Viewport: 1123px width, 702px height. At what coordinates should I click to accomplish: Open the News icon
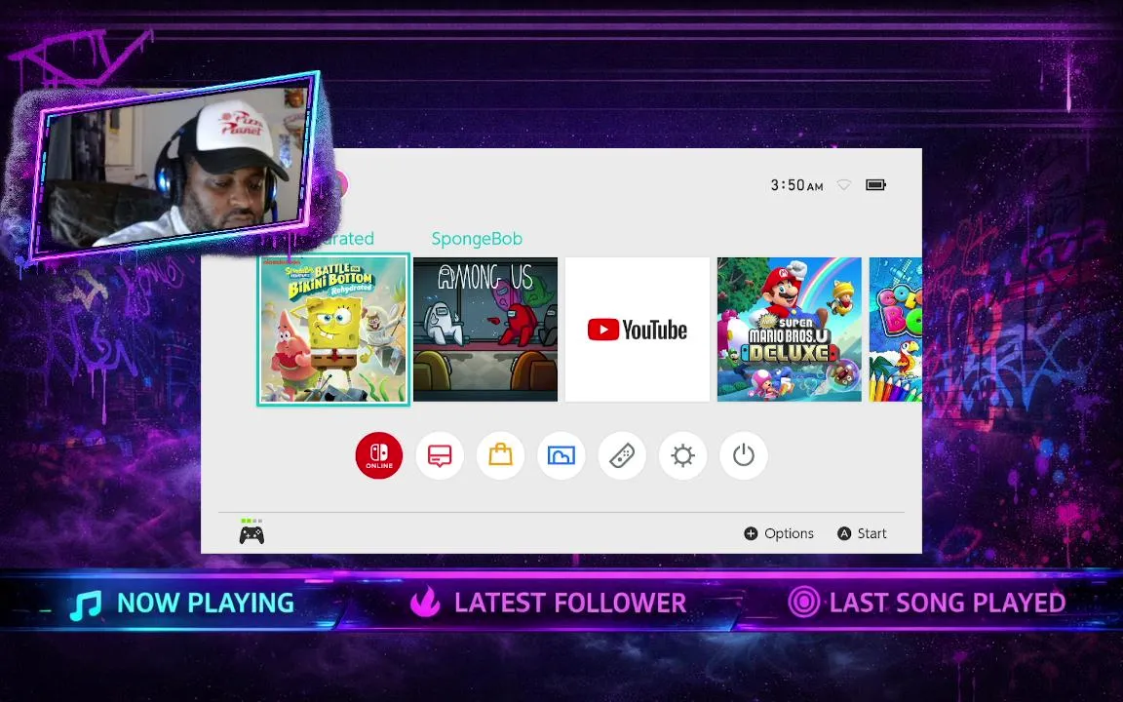coord(440,455)
